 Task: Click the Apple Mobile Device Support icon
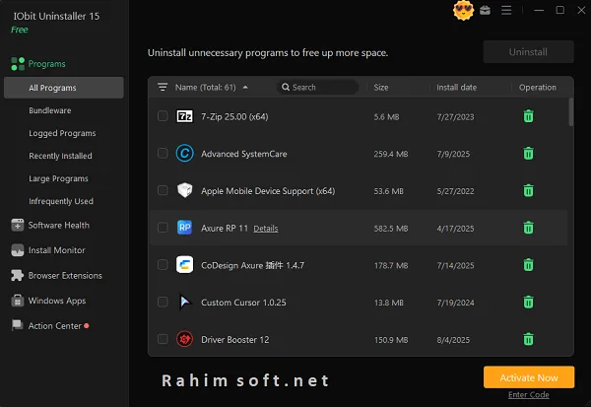tap(185, 190)
